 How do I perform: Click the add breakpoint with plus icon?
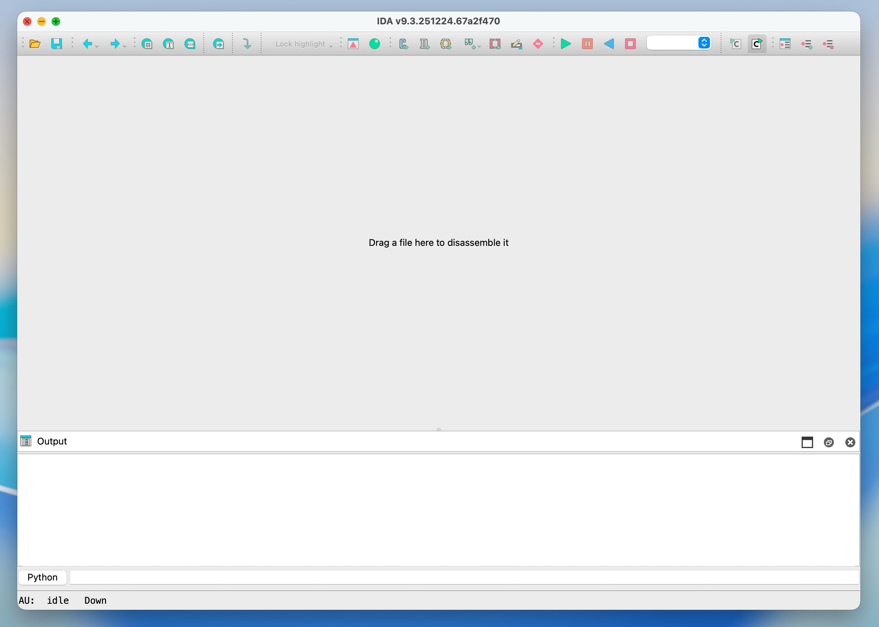[806, 44]
